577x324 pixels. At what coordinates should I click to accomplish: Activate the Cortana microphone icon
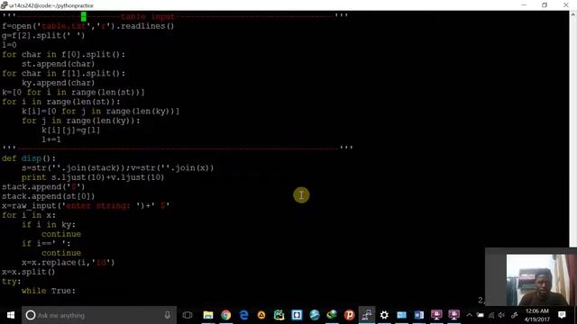168,315
